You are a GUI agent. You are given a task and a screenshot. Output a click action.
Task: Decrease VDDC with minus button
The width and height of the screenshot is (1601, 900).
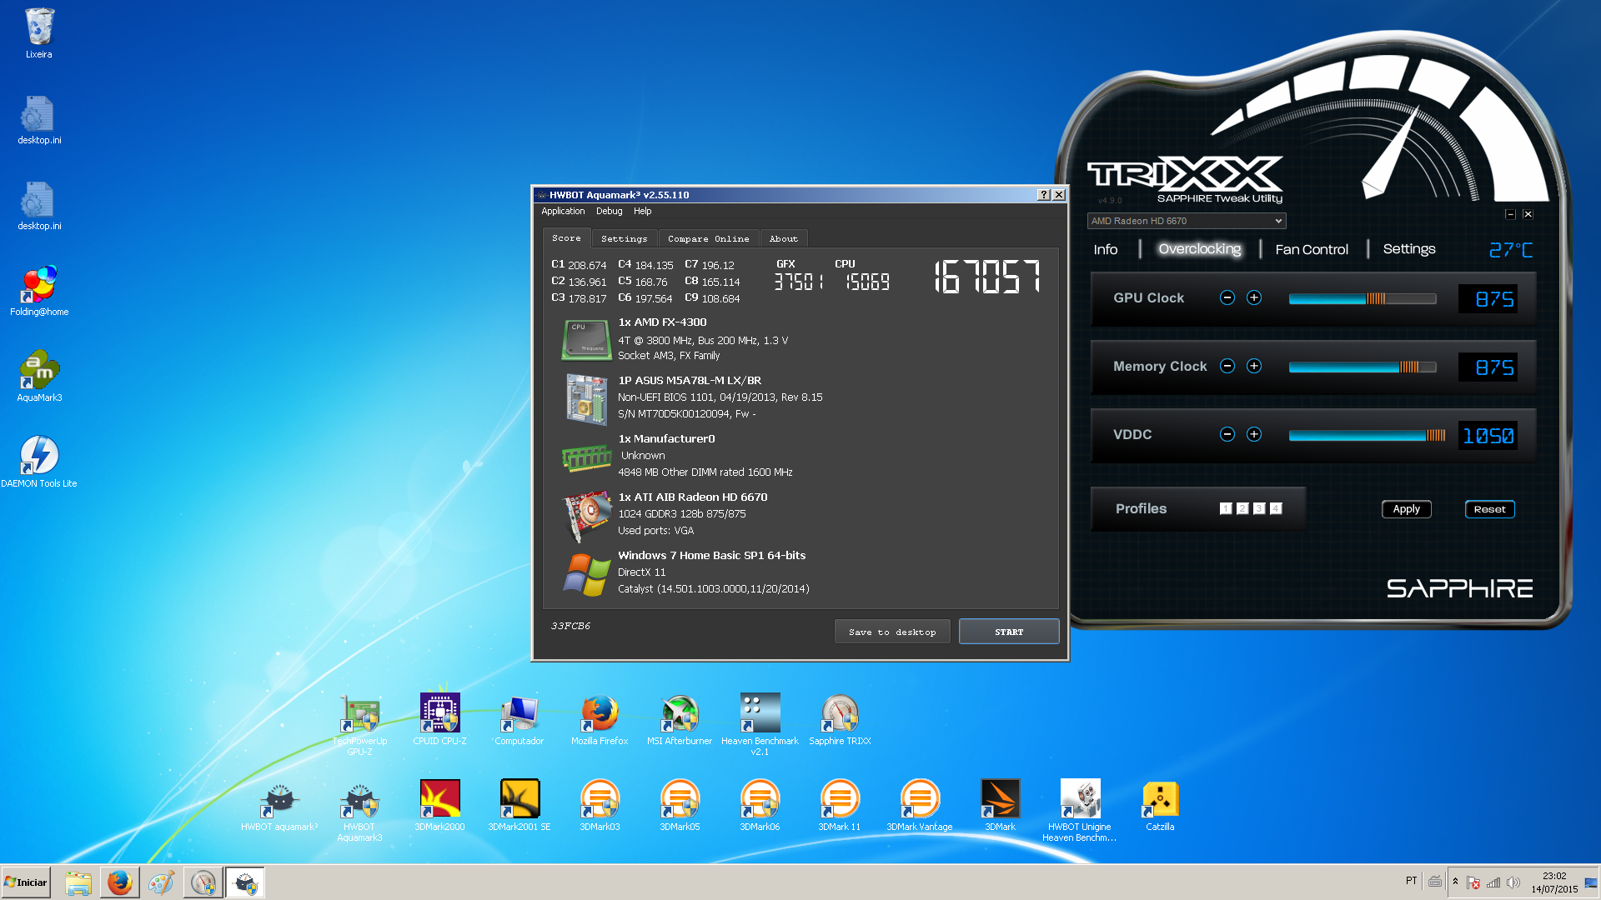pos(1227,434)
